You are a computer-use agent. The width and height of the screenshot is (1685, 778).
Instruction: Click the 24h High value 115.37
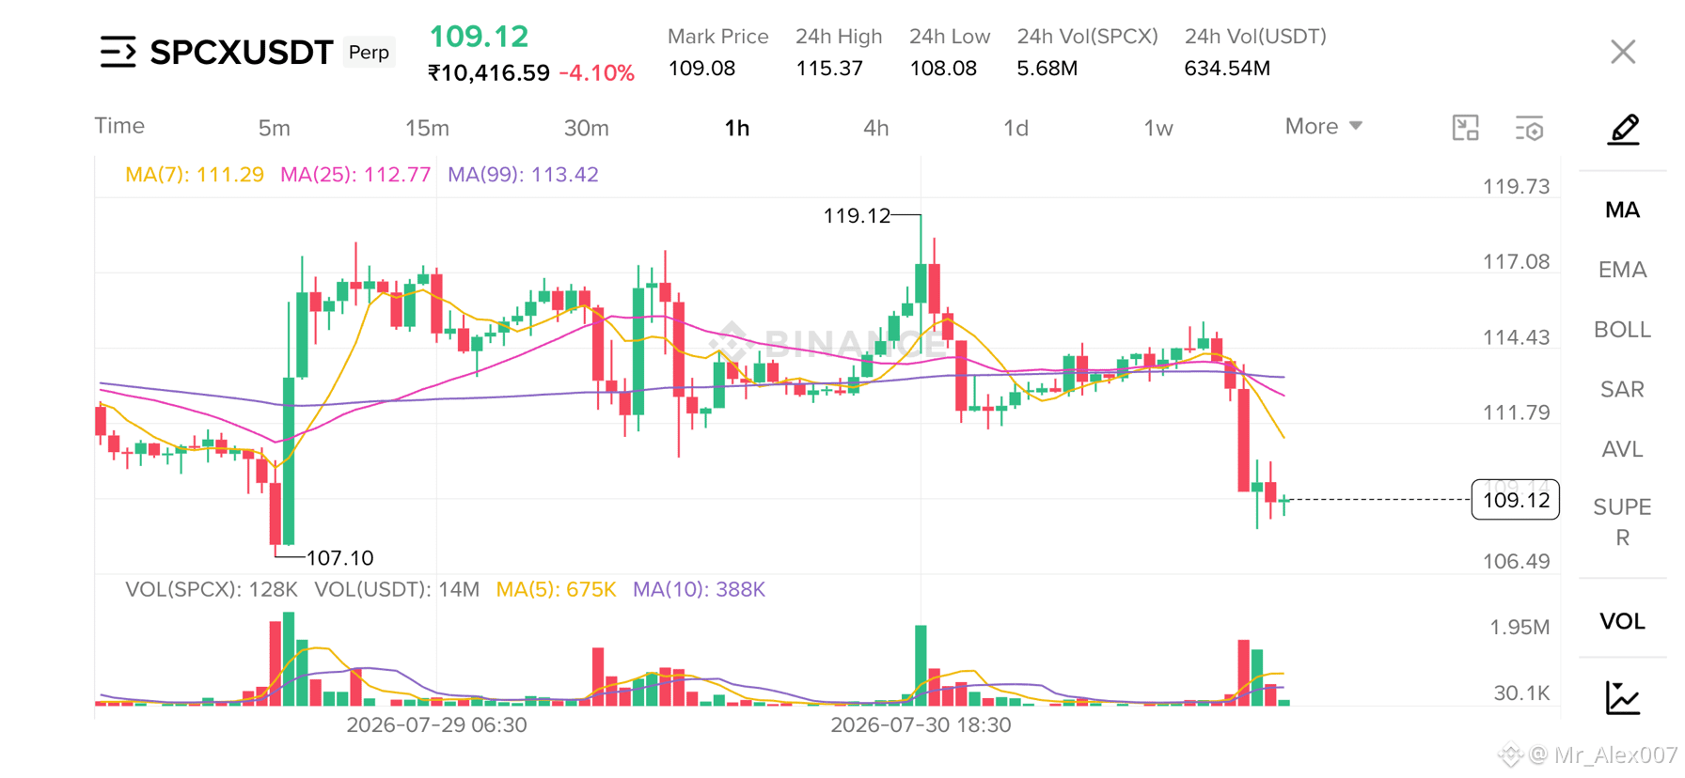829,69
